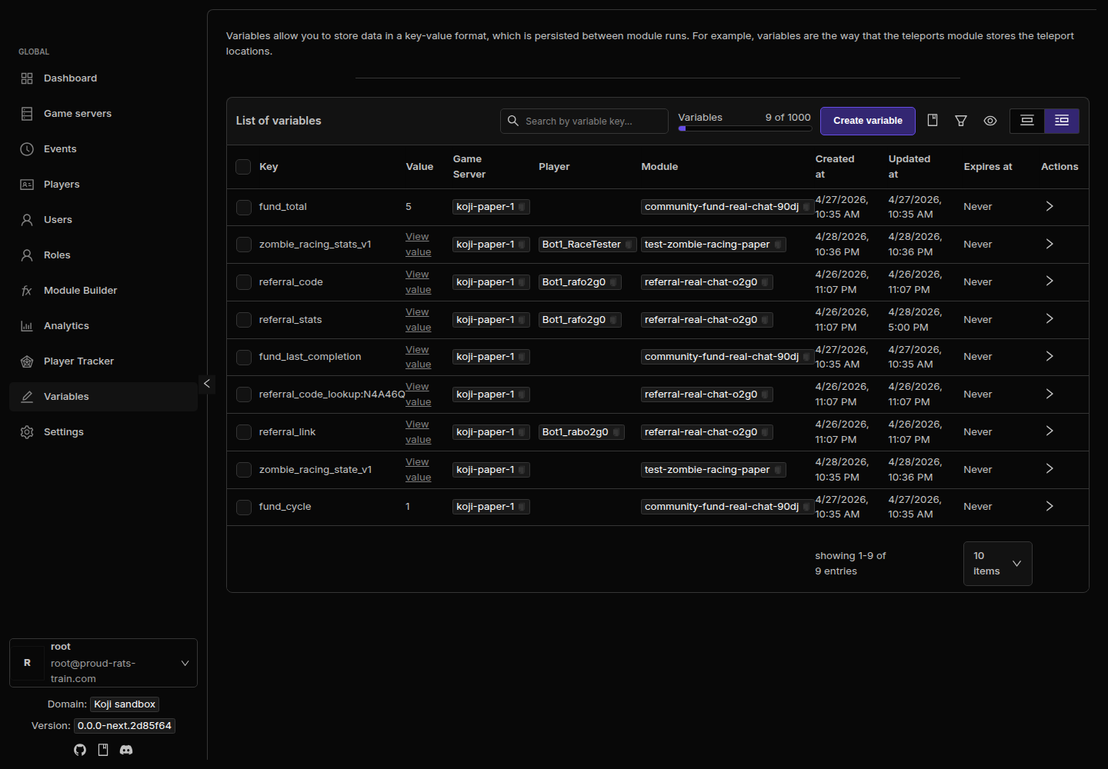The height and width of the screenshot is (769, 1108).
Task: Copy Bot1_RaceTester player chip icon
Action: coord(629,245)
